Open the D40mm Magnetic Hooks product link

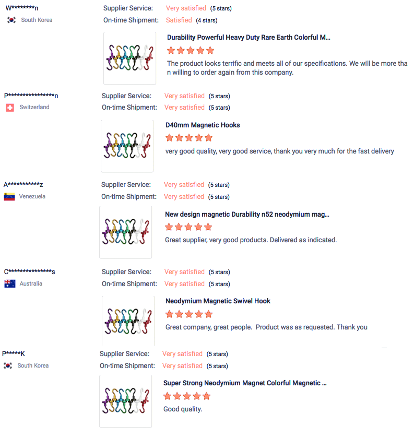click(x=203, y=125)
